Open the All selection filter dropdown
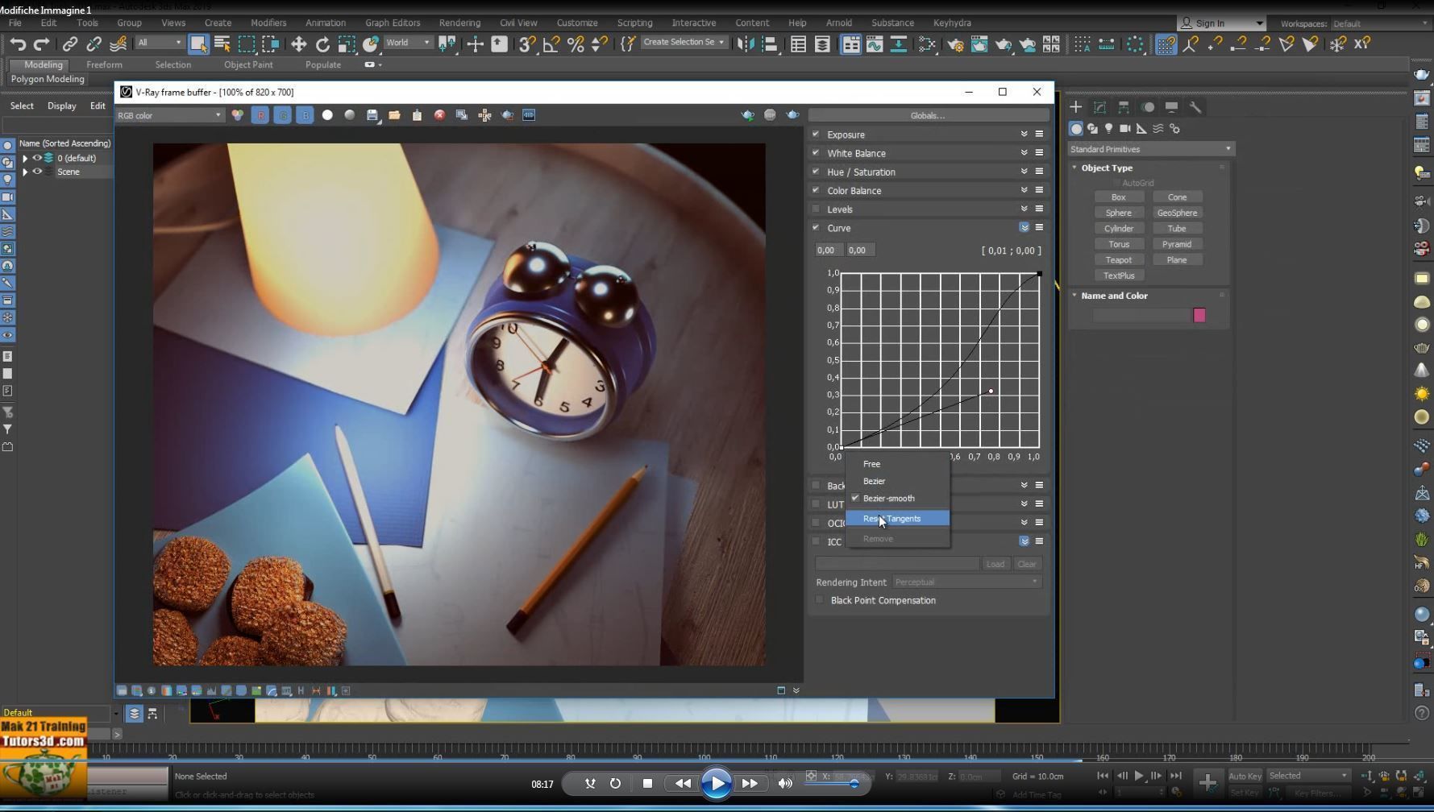The width and height of the screenshot is (1434, 812). pos(160,43)
